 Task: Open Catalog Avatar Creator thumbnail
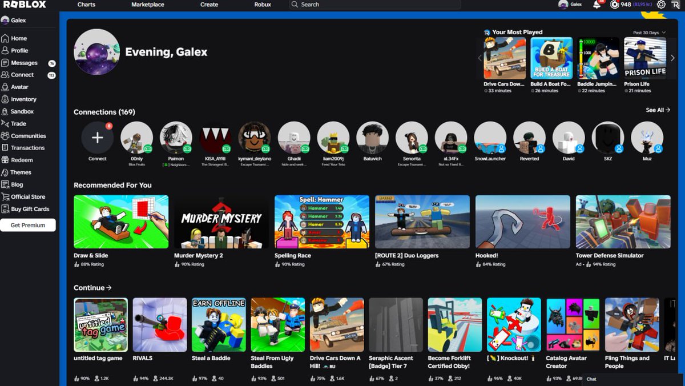[573, 324]
